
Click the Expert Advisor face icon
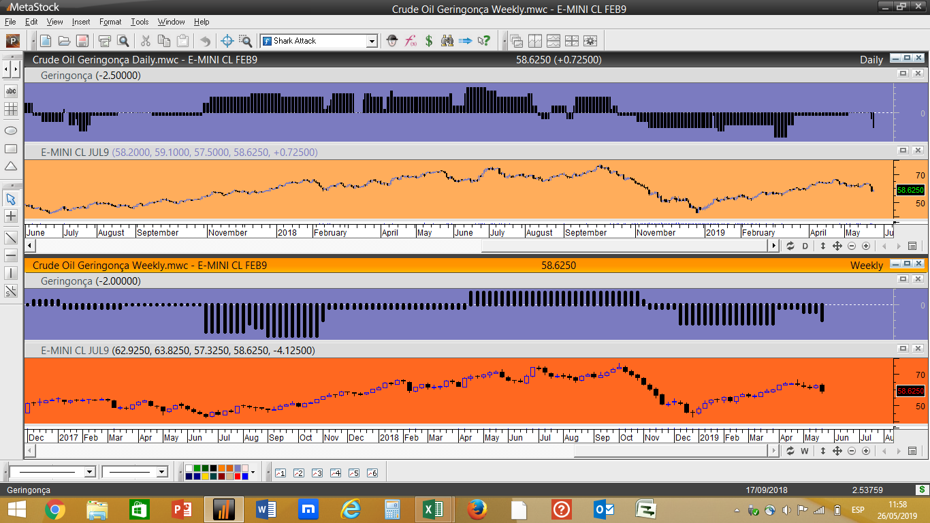[392, 41]
